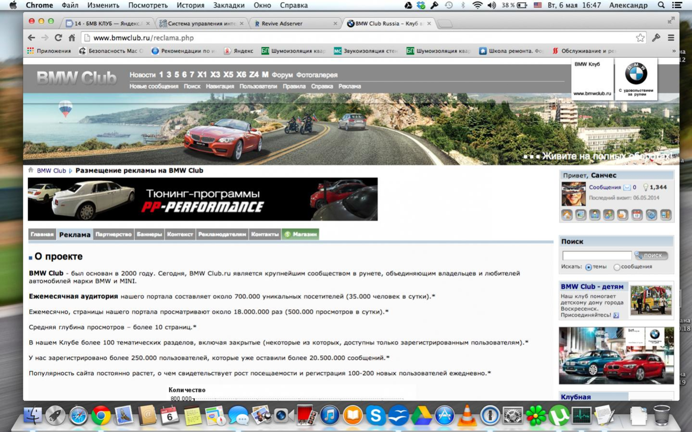Open ICQ flower icon in the Dock
Image resolution: width=692 pixels, height=432 pixels.
coord(536,415)
